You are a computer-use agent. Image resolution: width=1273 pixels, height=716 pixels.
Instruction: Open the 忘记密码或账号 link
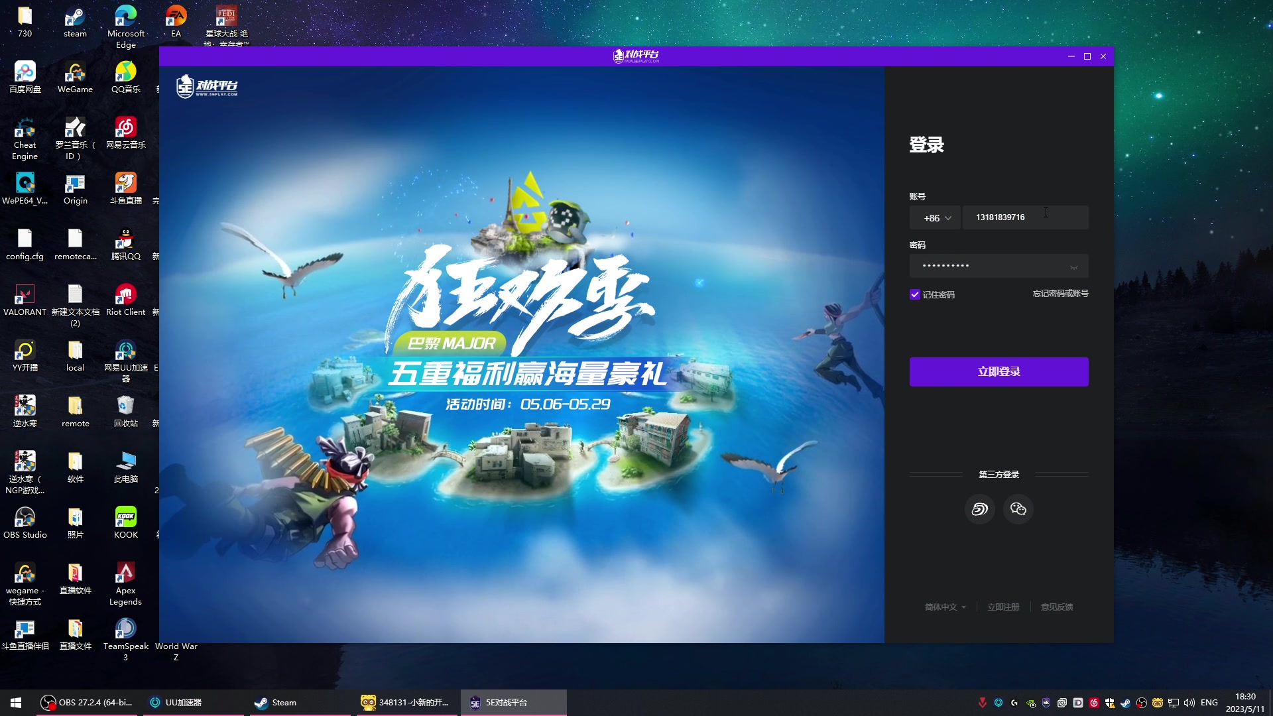point(1061,294)
